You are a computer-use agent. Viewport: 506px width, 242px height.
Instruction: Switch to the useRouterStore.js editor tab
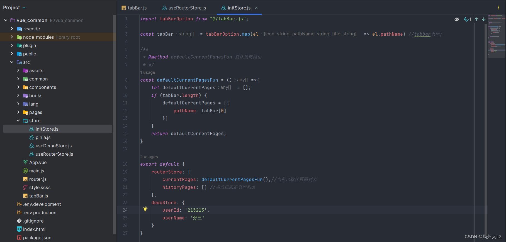pos(184,8)
